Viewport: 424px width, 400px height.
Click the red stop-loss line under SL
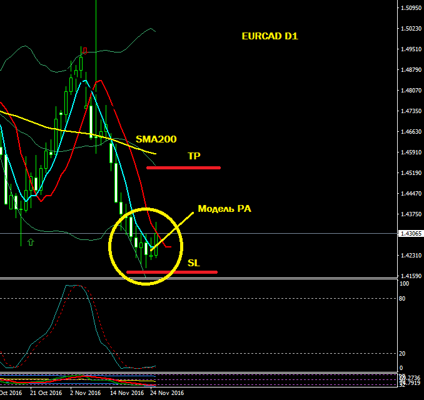(x=172, y=272)
